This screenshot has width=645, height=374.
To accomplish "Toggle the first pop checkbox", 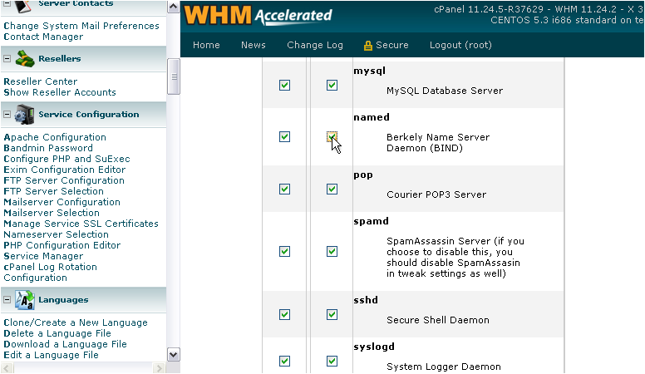I will [x=284, y=189].
